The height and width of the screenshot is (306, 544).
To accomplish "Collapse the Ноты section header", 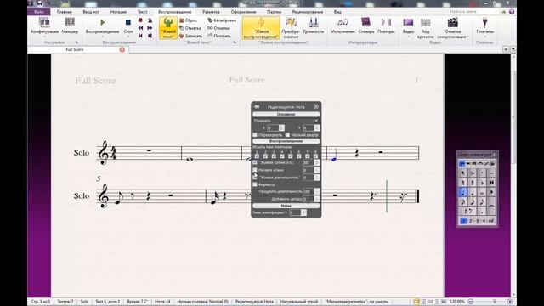I will tap(286, 206).
